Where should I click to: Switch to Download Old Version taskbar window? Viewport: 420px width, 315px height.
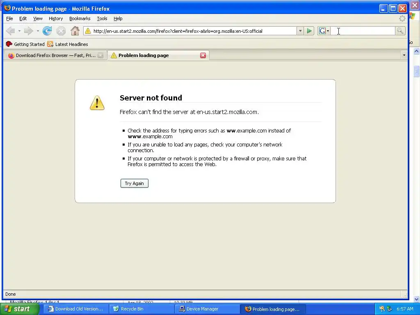pyautogui.click(x=75, y=309)
